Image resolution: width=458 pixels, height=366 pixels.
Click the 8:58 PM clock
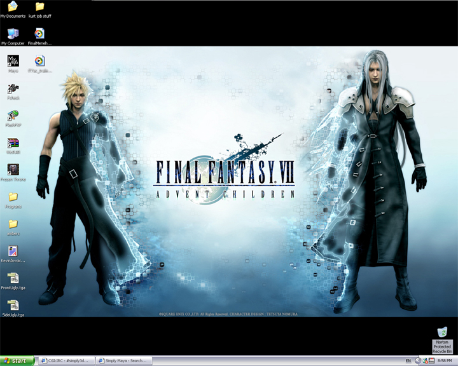point(445,361)
